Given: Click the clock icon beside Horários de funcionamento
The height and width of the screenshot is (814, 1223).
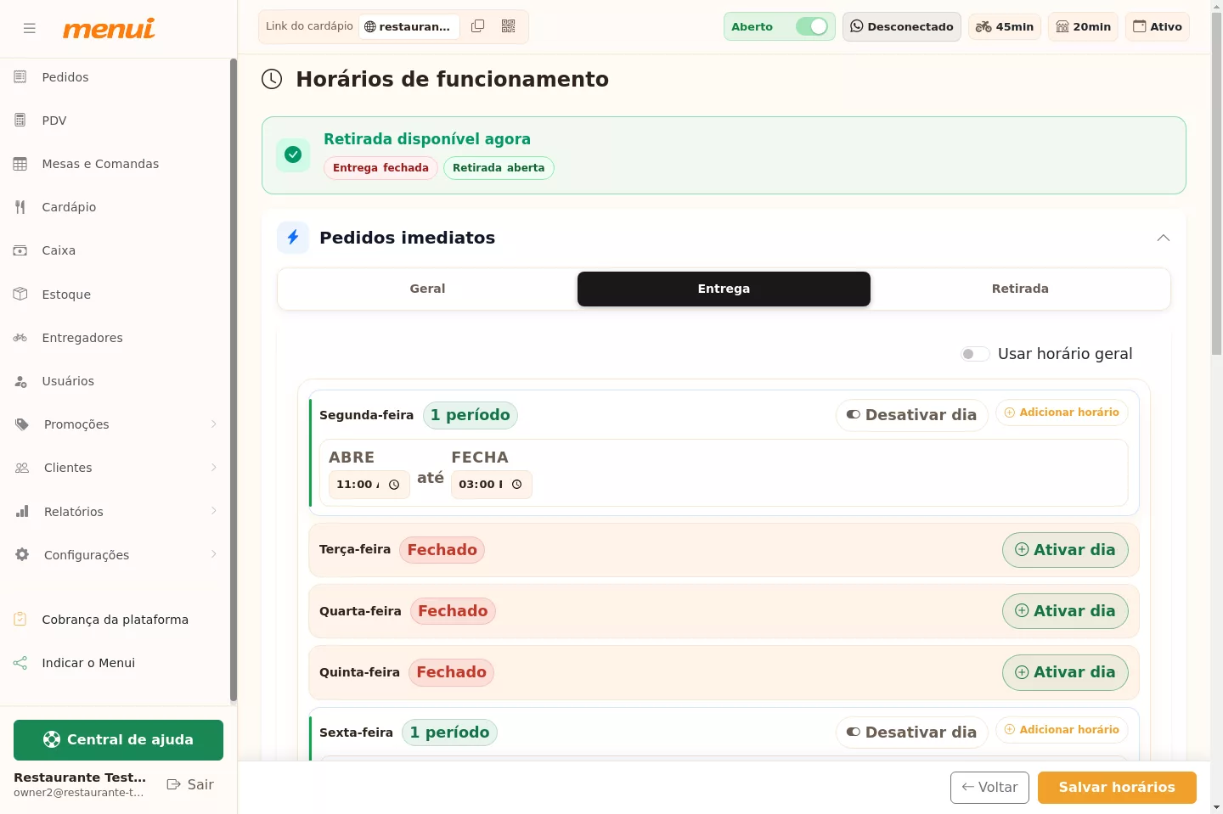Looking at the screenshot, I should click(x=272, y=79).
